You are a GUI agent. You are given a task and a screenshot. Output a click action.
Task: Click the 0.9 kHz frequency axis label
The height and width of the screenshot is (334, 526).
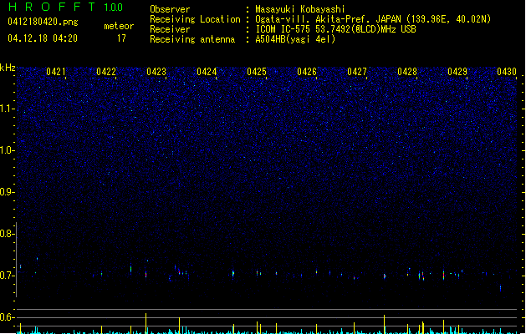click(7, 192)
